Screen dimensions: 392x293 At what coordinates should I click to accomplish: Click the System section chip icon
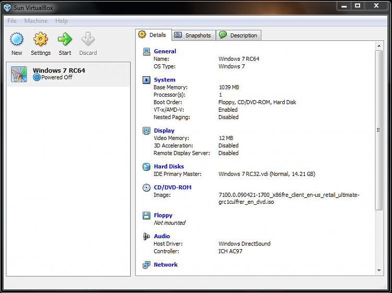tap(146, 80)
